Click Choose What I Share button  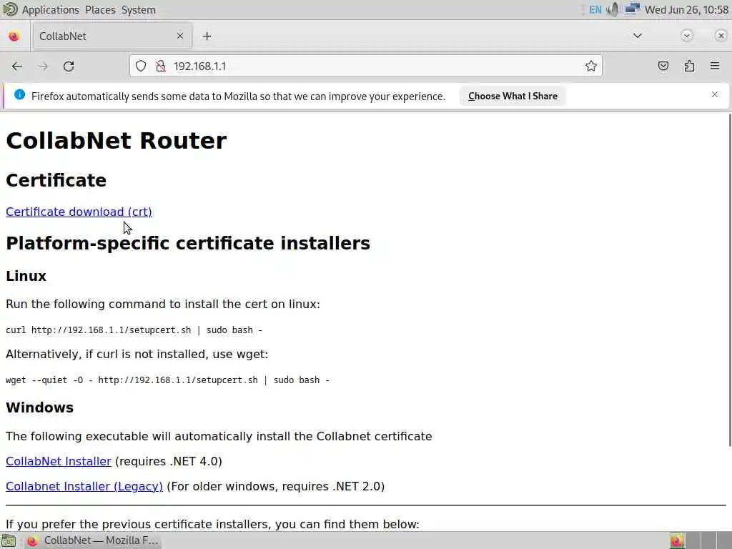[513, 97]
